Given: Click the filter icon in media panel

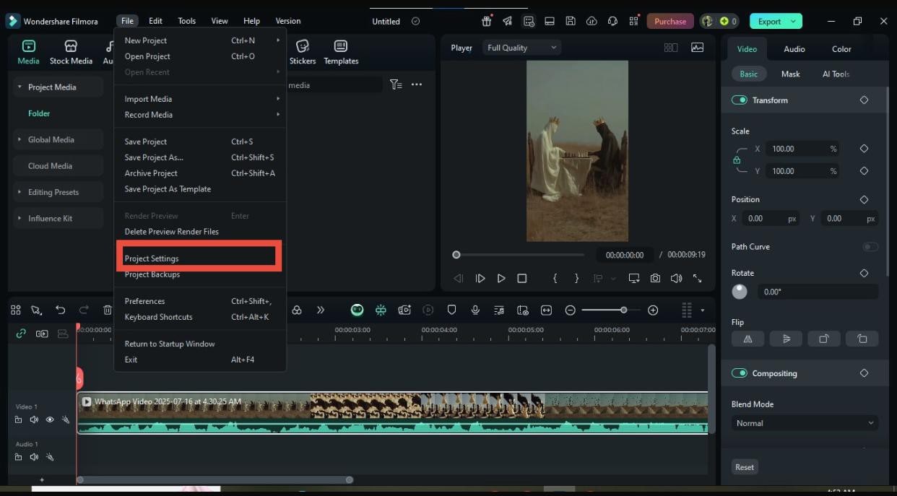Looking at the screenshot, I should [396, 84].
